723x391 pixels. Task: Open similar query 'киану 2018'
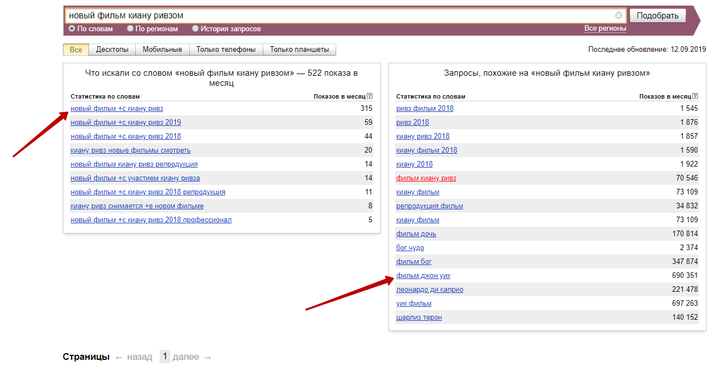(414, 164)
